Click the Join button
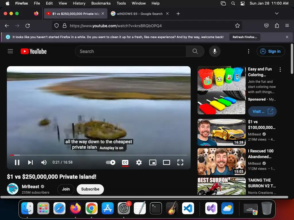The height and width of the screenshot is (220, 294). pos(66,189)
